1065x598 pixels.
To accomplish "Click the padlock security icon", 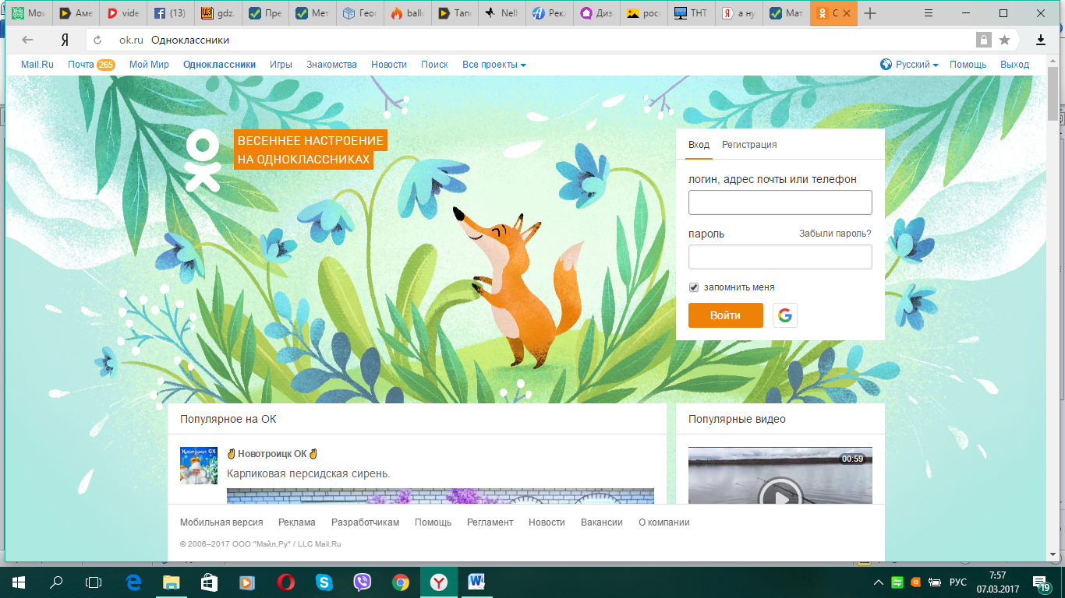I will [x=984, y=40].
